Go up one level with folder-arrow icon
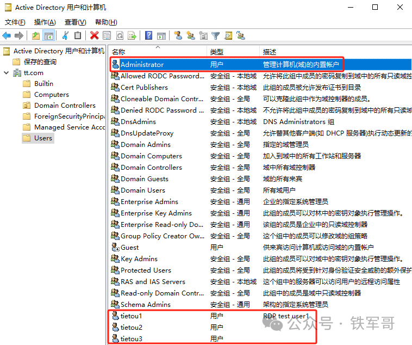The width and height of the screenshot is (412, 345). coord(36,35)
